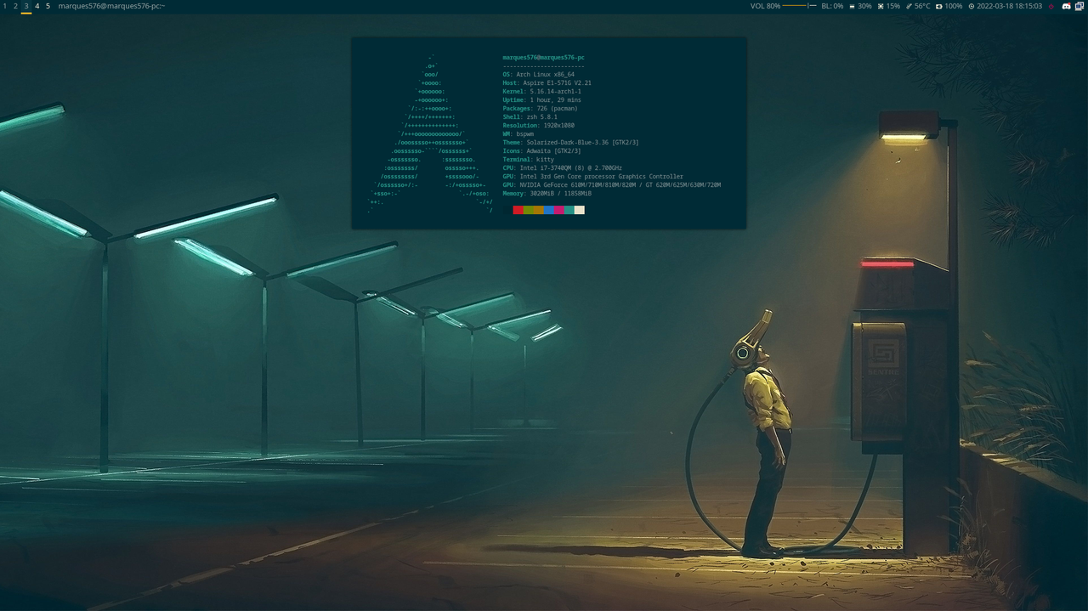This screenshot has width=1088, height=611.
Task: Click the BL: 0% backlight indicator
Action: point(832,6)
